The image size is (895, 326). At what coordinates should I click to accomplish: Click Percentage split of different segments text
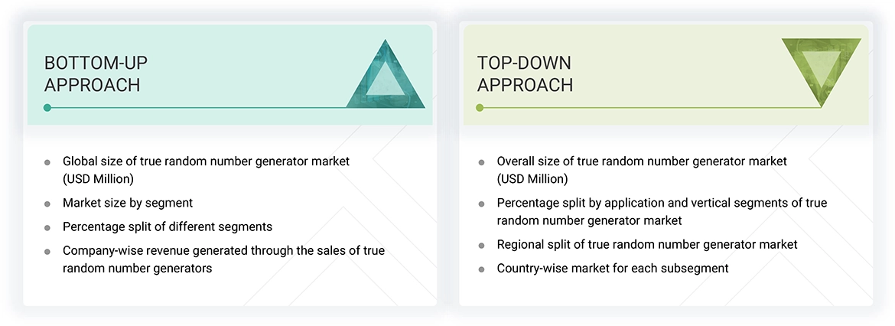click(x=168, y=227)
